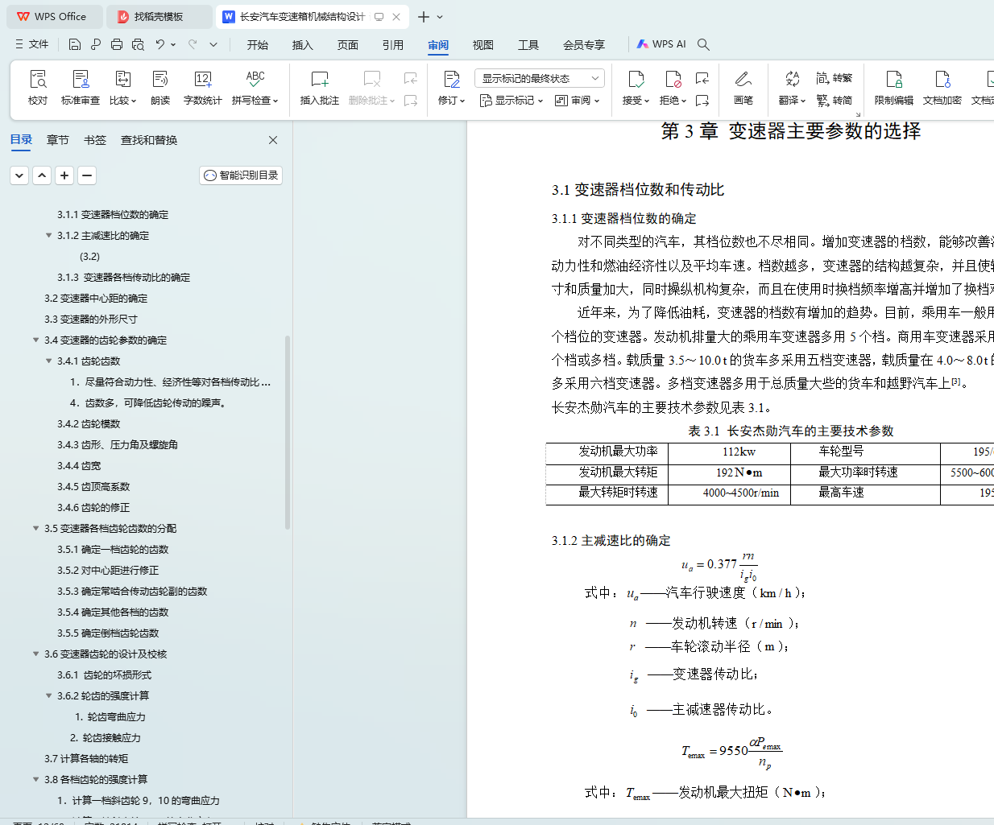Click the print preview icon
Viewport: 994px width, 825px height.
click(x=138, y=44)
